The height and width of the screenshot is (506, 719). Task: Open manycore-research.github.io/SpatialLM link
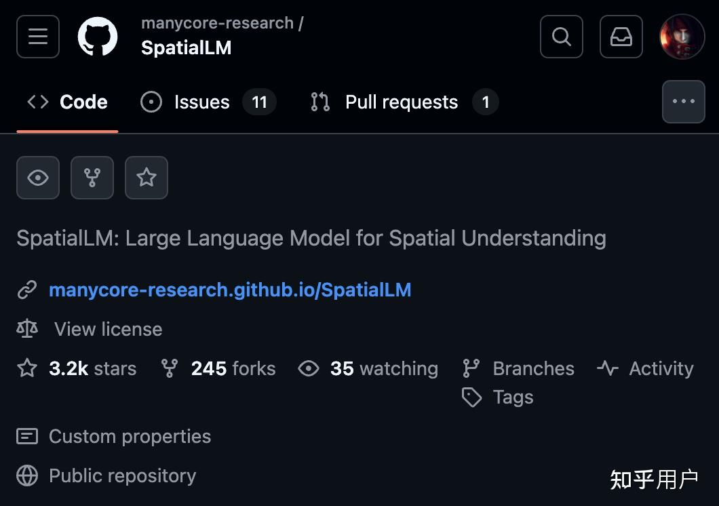[x=230, y=290]
